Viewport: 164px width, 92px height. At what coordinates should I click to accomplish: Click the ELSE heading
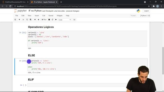[x=32, y=55]
